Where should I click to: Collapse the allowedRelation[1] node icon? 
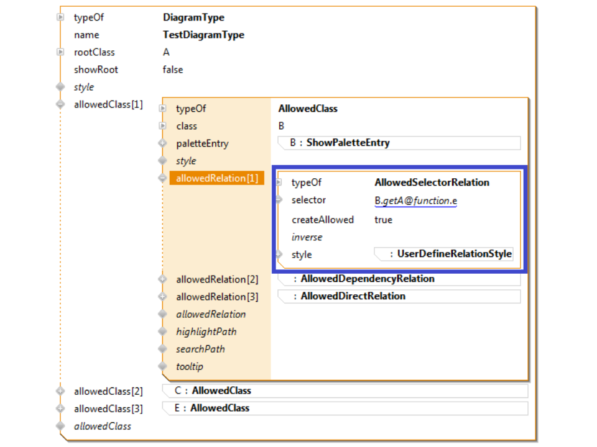coord(163,178)
